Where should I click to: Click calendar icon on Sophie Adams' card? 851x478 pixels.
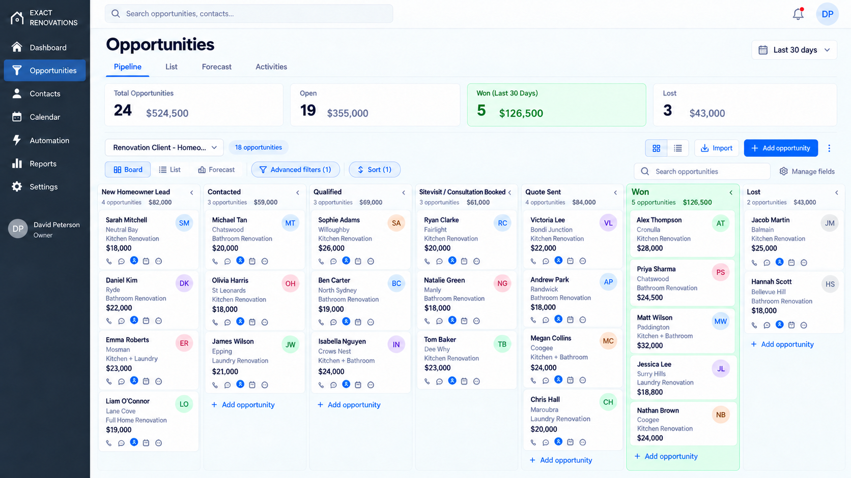point(358,261)
